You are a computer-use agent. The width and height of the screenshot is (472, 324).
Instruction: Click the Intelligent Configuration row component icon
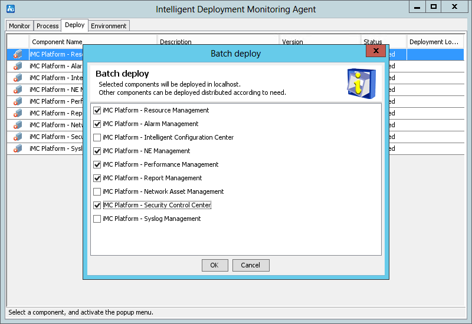[x=18, y=78]
